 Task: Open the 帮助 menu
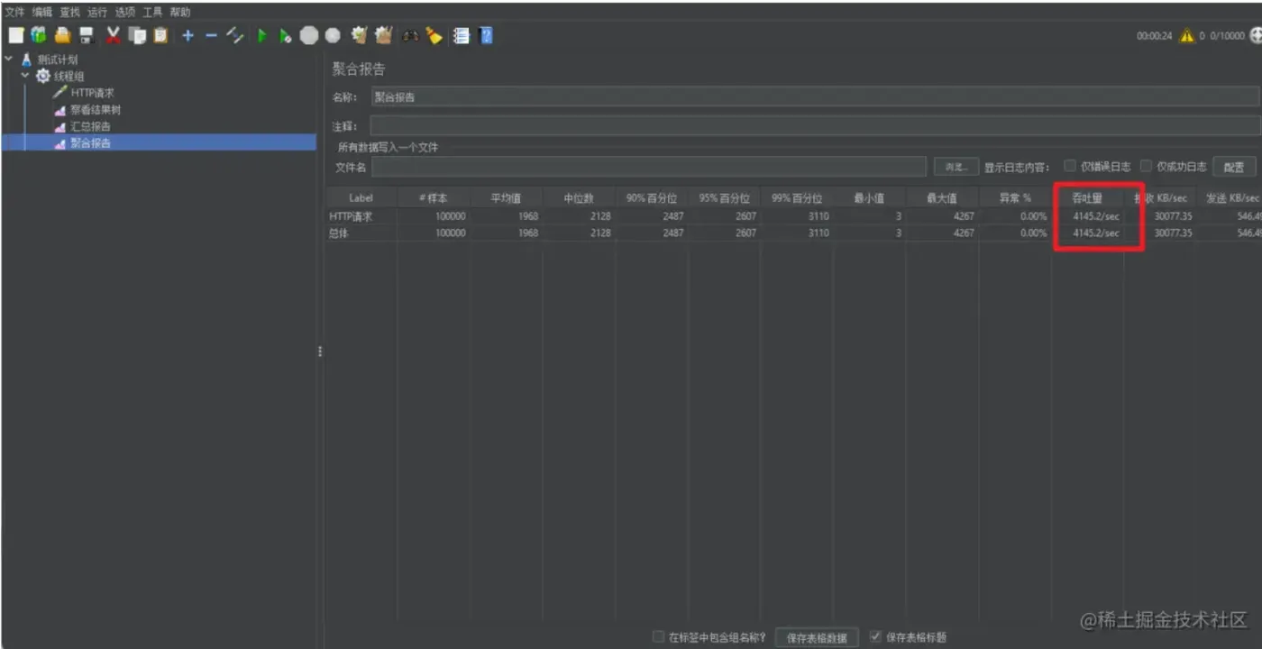180,12
